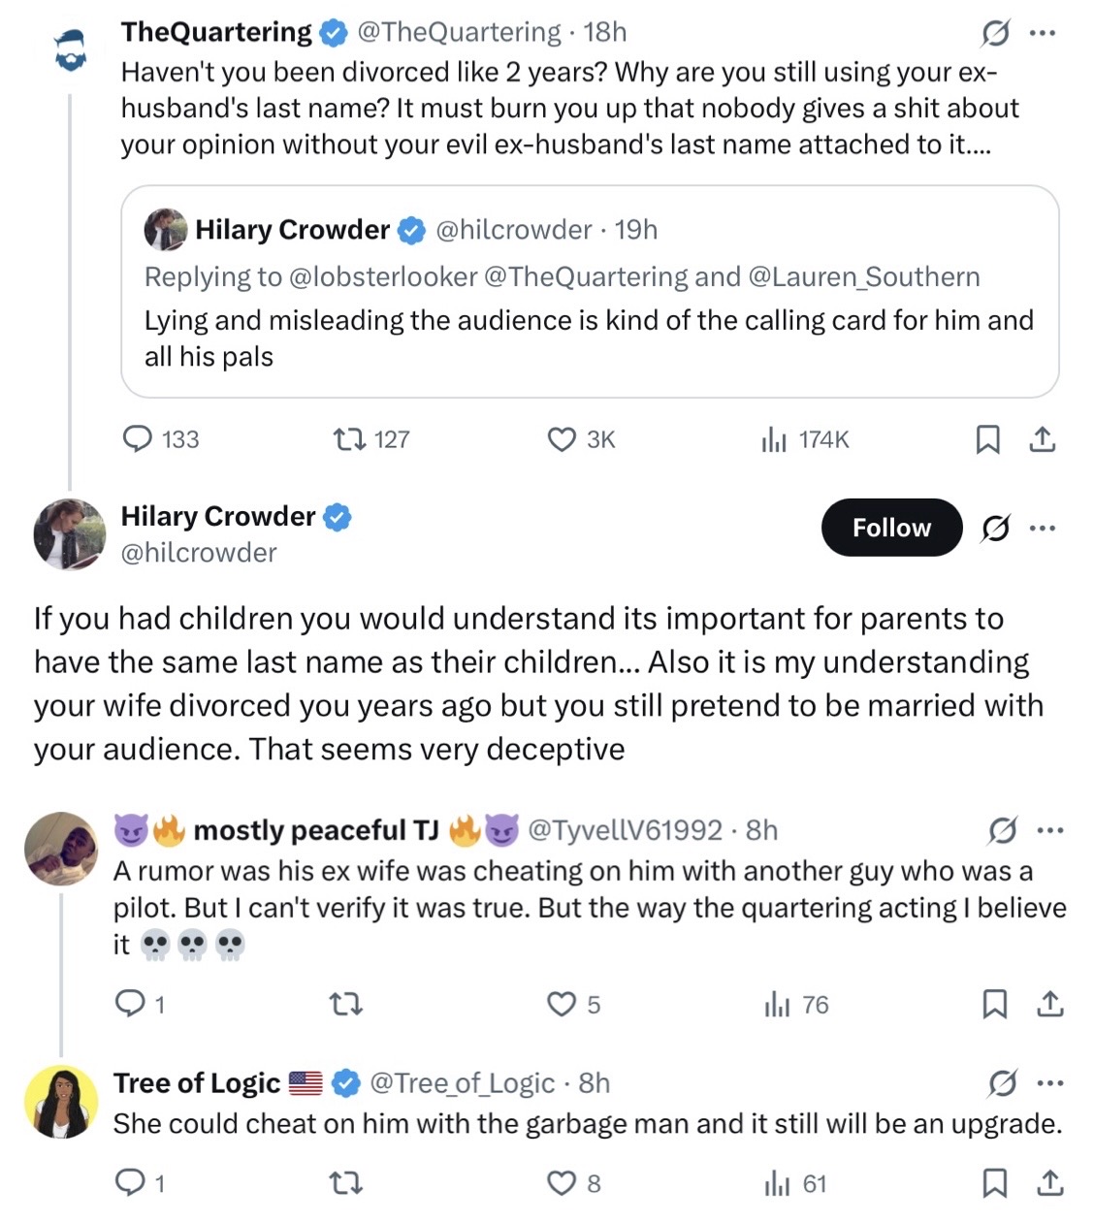View Hilary Crowder's profile picture
This screenshot has width=1094, height=1222.
coord(69,533)
